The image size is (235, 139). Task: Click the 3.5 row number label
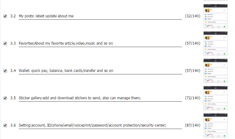click(13, 98)
